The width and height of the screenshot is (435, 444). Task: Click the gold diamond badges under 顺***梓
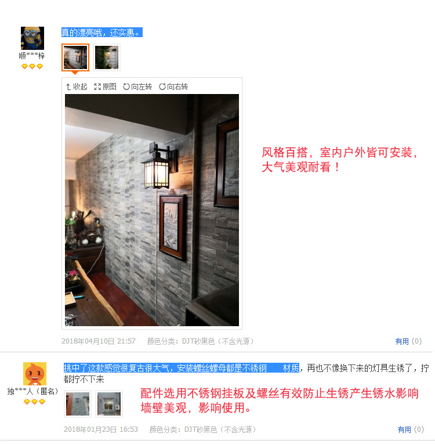(x=32, y=66)
